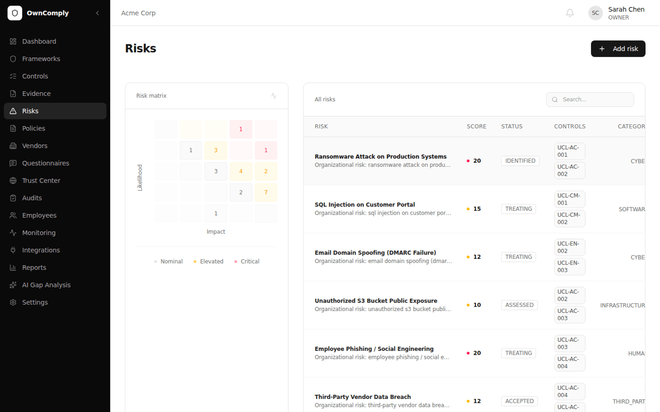The image size is (660, 412).
Task: Click the Employees people icon
Action: pyautogui.click(x=13, y=215)
